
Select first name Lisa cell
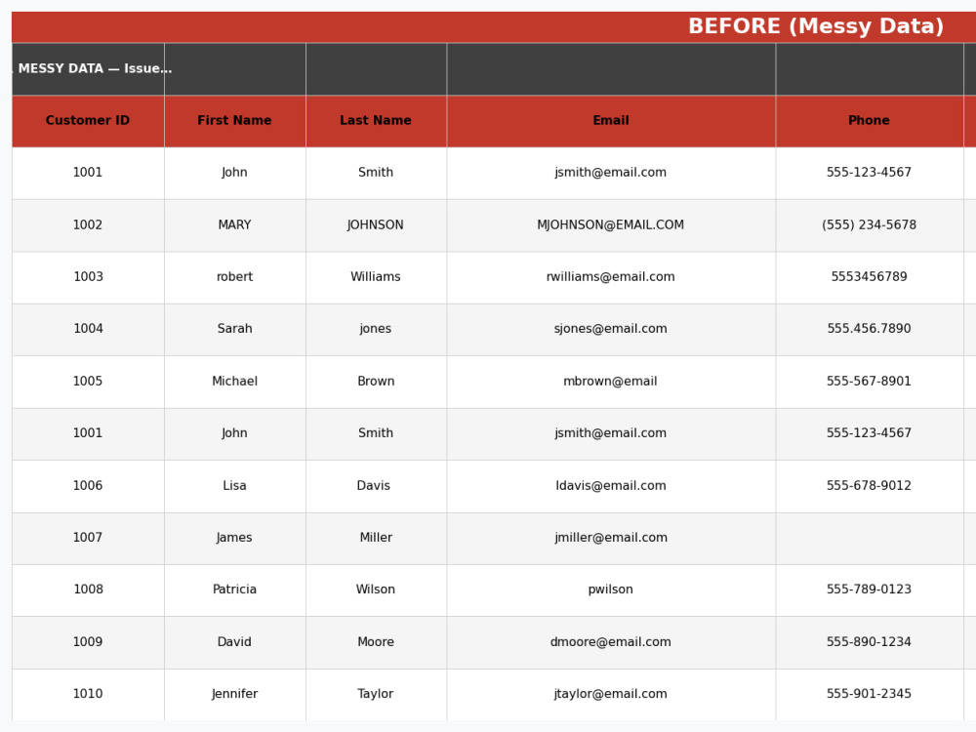(x=234, y=486)
